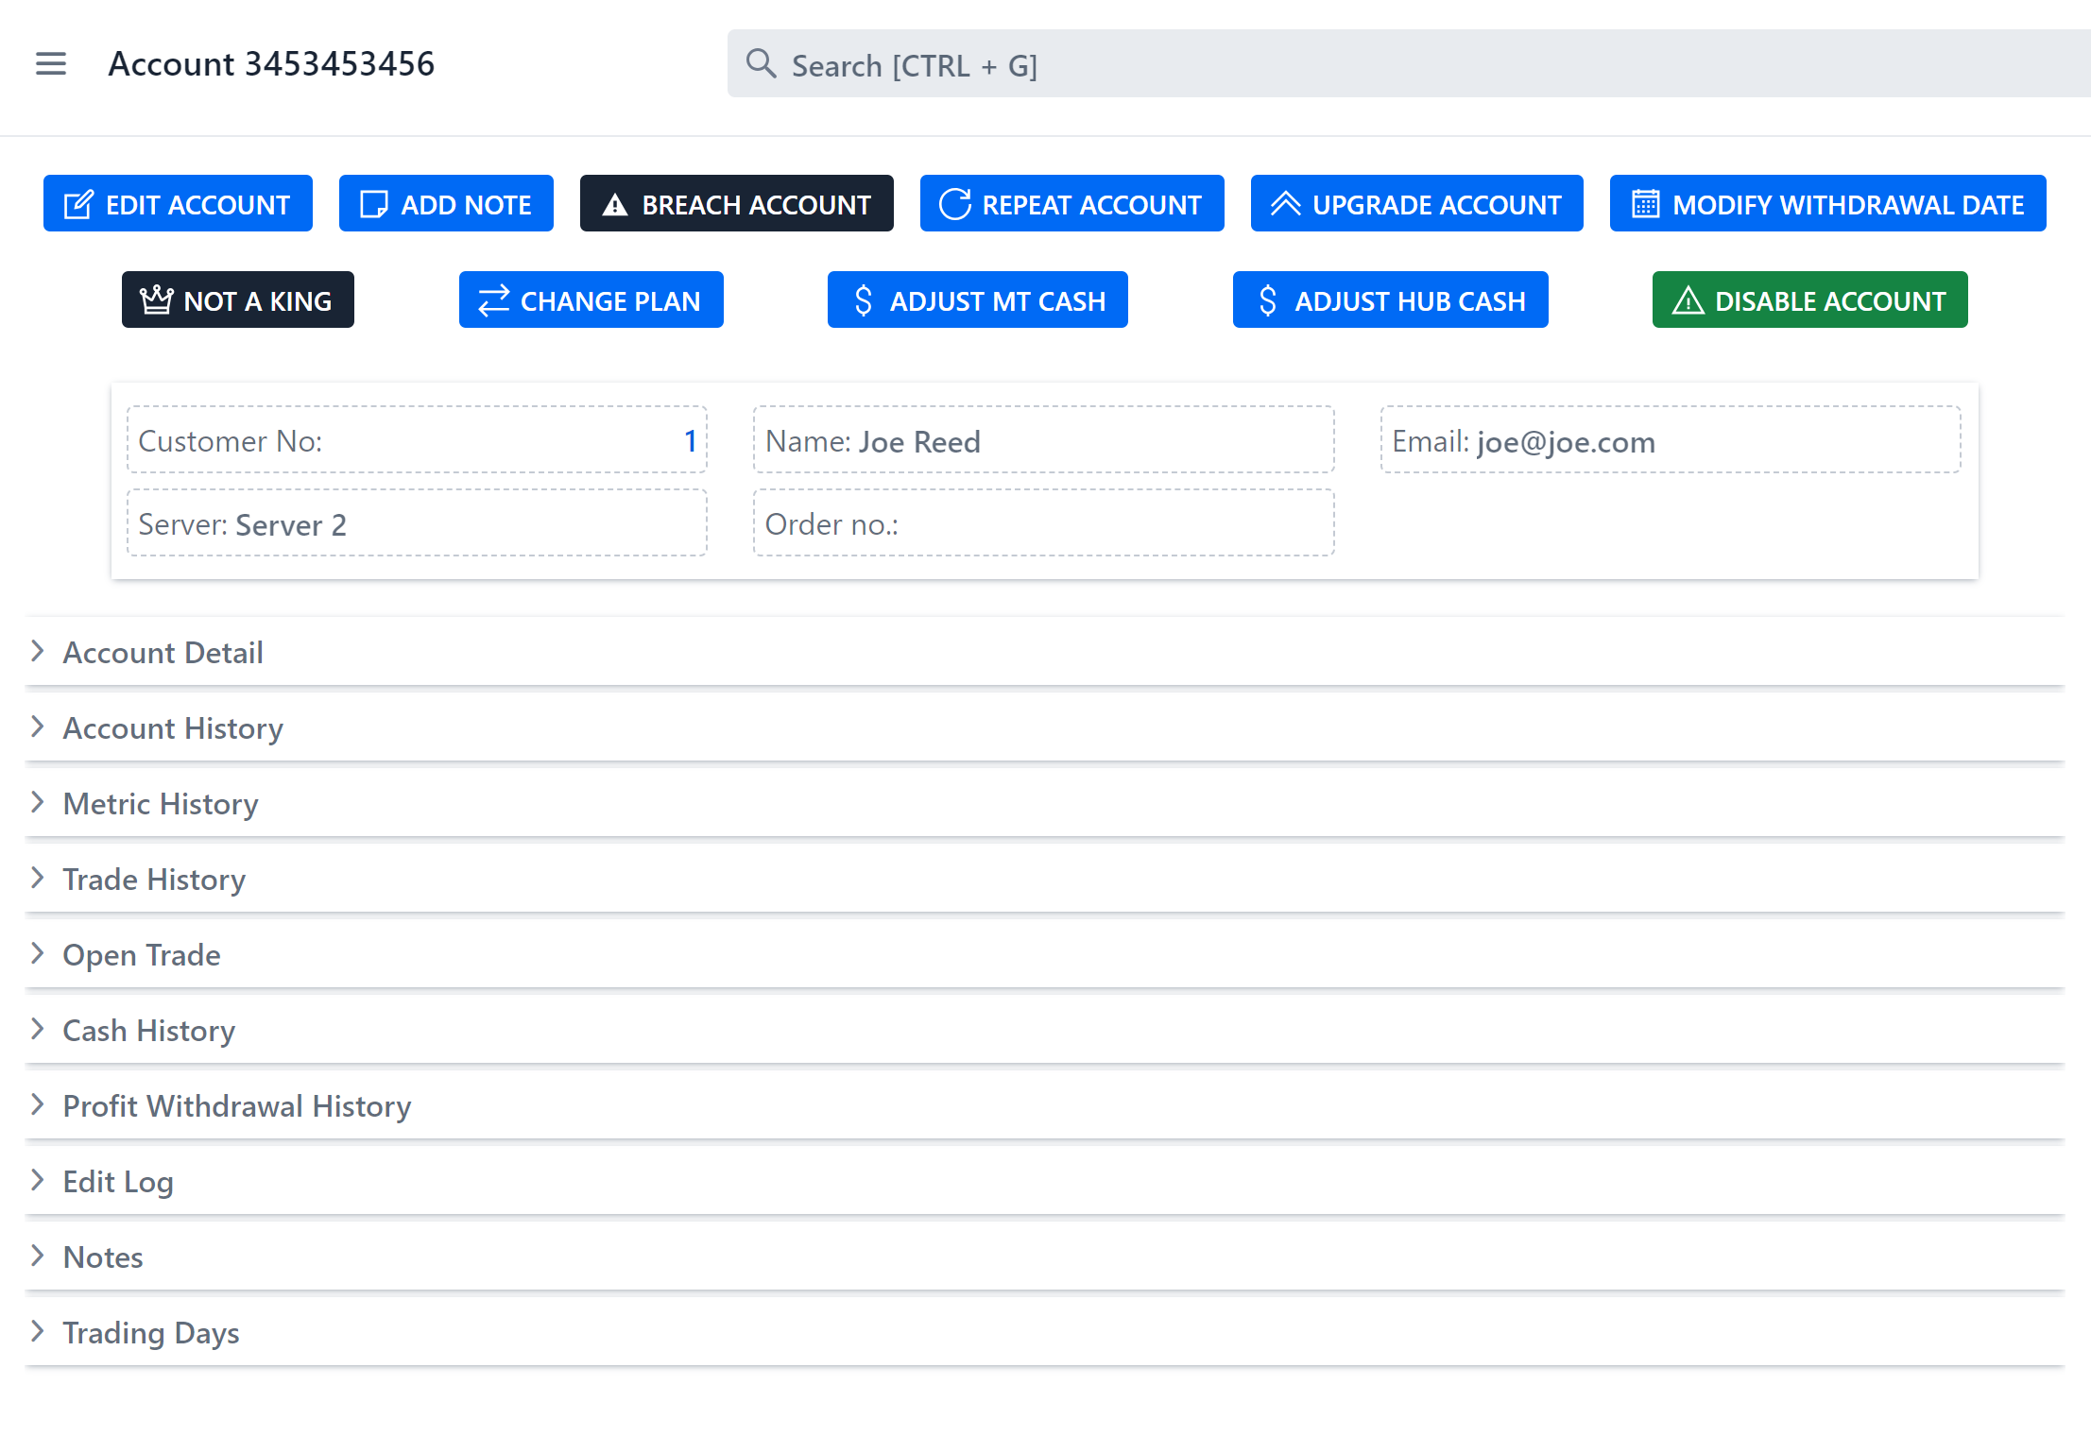Click the double chevron icon on Upgrade Account
The width and height of the screenshot is (2091, 1453).
[1286, 203]
